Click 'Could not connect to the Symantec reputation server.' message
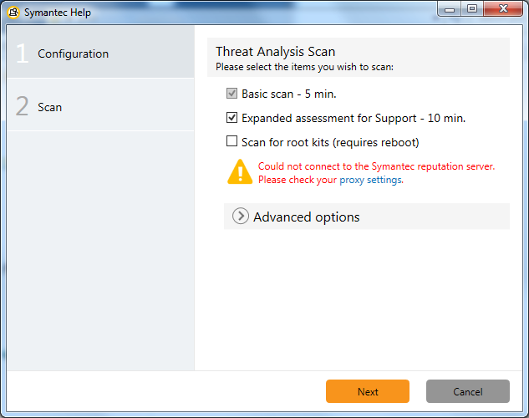529x418 pixels. (377, 166)
